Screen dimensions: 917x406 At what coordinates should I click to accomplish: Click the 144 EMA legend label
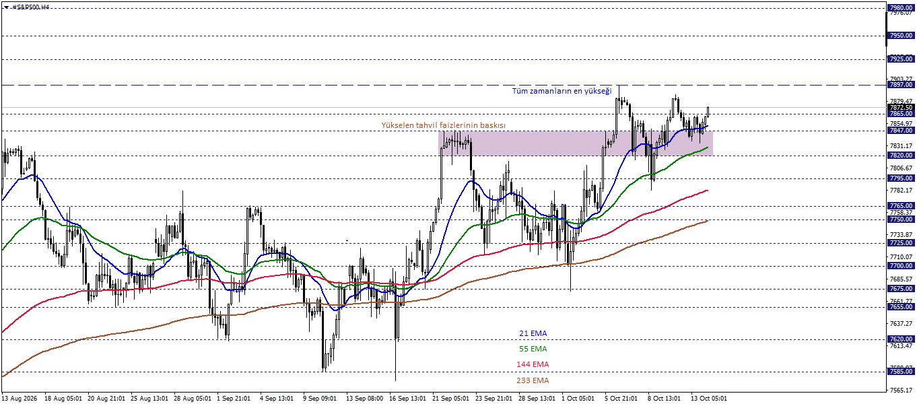coord(533,364)
